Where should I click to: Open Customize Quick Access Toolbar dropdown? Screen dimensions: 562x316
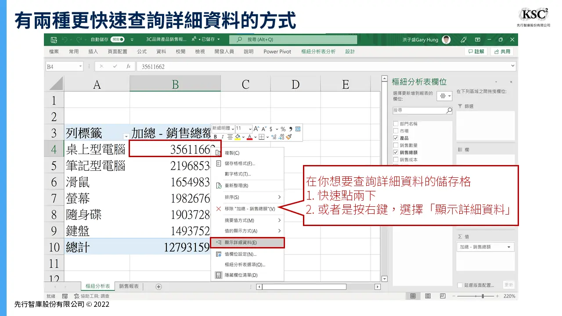(x=132, y=39)
